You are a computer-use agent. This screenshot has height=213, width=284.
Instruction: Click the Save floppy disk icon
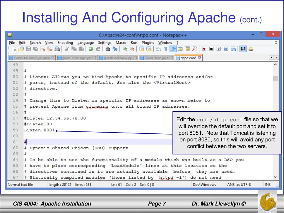pyautogui.click(x=28, y=49)
